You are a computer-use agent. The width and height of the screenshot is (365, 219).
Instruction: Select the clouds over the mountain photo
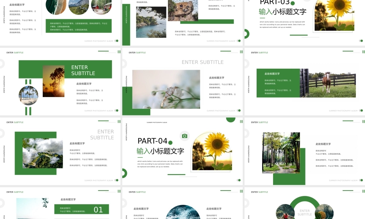click(x=43, y=153)
